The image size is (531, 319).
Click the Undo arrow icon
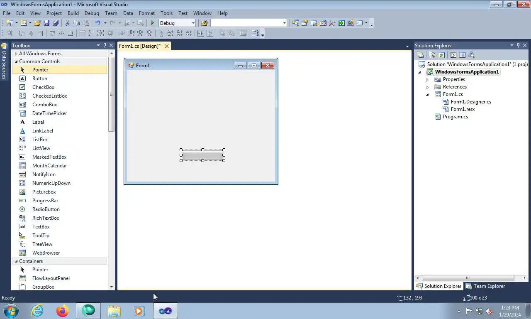pos(98,23)
